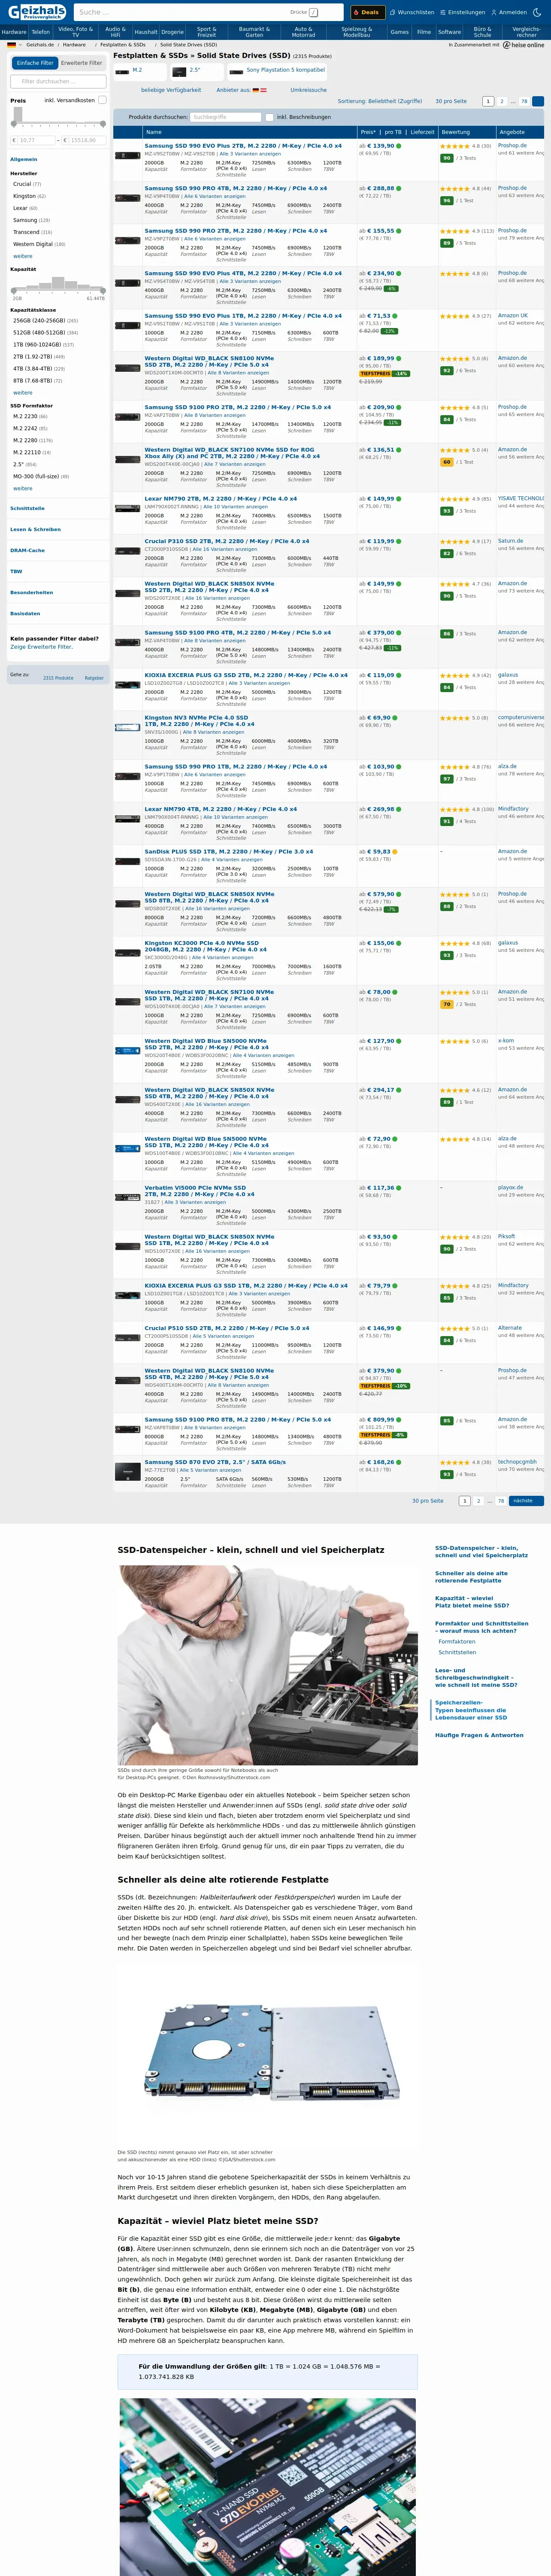
Task: Click the Anmelden user login icon
Action: [509, 13]
